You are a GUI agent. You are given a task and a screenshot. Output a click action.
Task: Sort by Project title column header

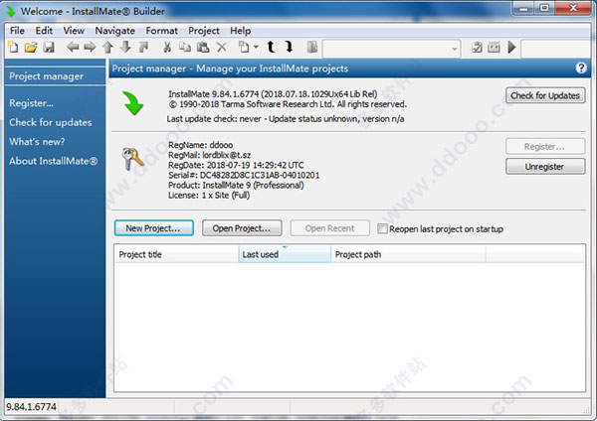coord(176,254)
